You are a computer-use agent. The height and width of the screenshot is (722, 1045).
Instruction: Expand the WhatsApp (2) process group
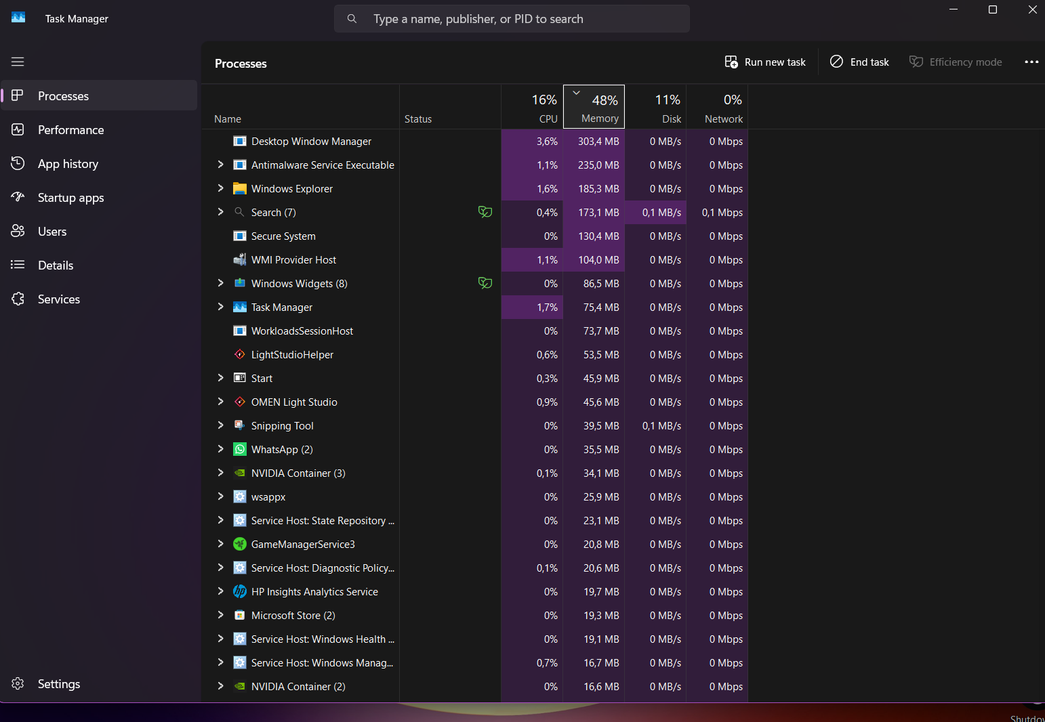point(220,449)
